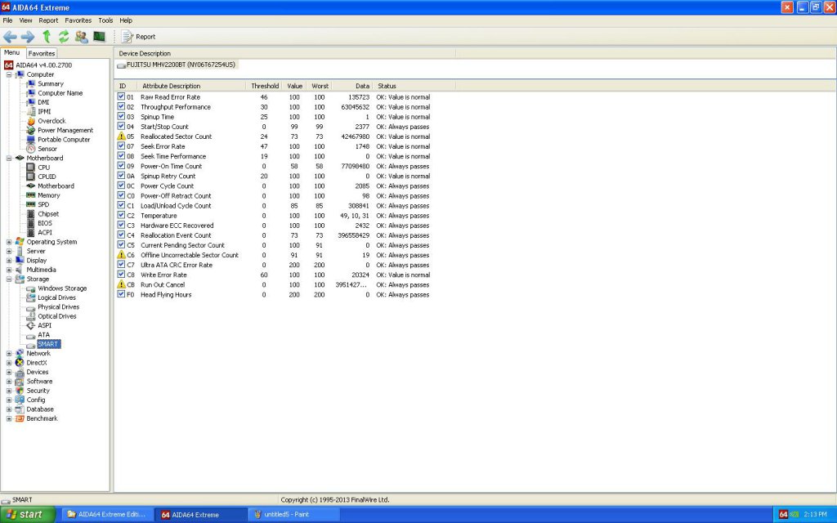
Task: Select the ATA drive item
Action: pos(43,334)
